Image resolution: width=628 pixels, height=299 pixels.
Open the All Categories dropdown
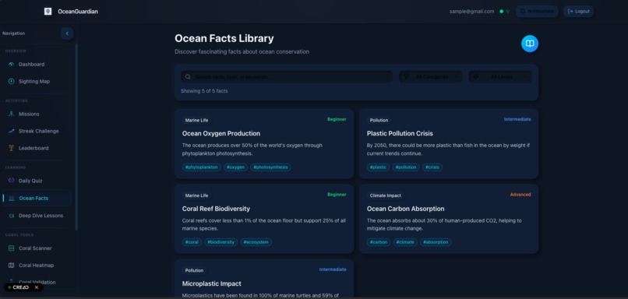click(431, 76)
